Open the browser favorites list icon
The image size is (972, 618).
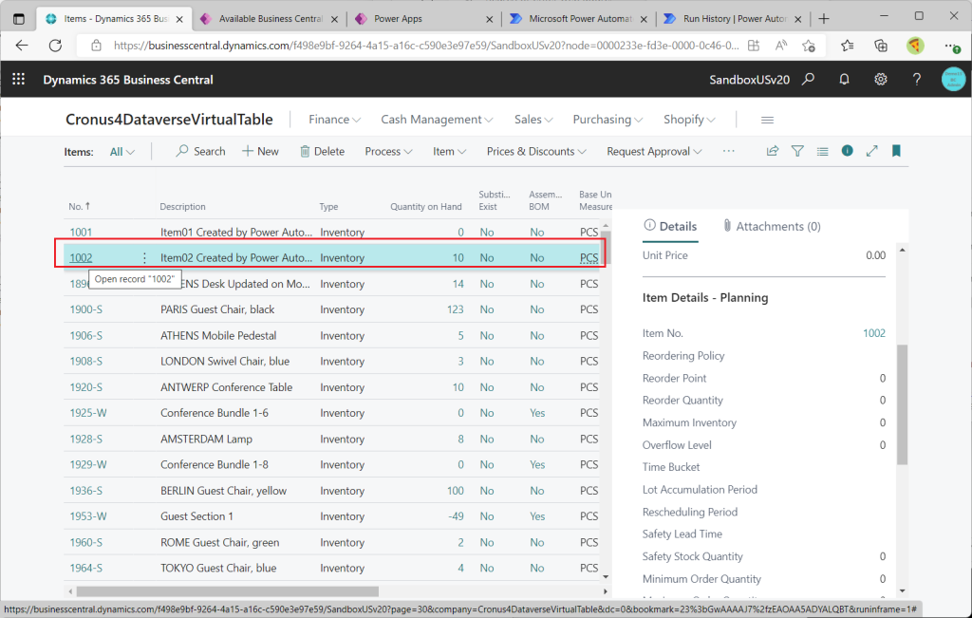pos(847,46)
